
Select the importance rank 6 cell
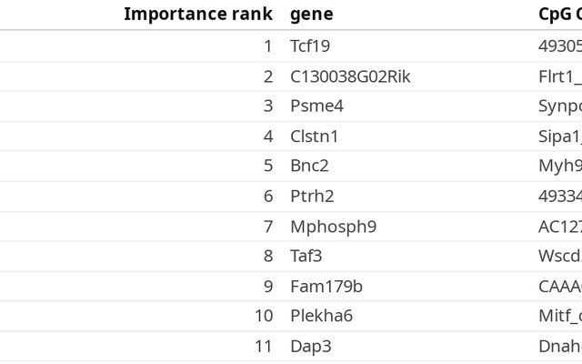coord(267,196)
